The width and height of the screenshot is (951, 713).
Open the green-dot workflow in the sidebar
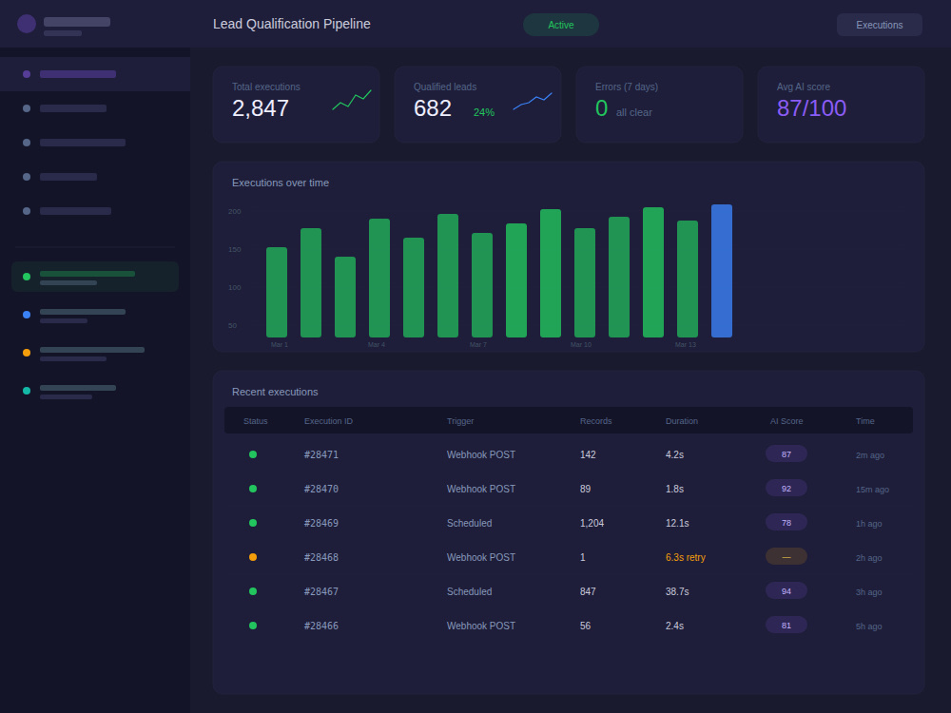coord(95,277)
